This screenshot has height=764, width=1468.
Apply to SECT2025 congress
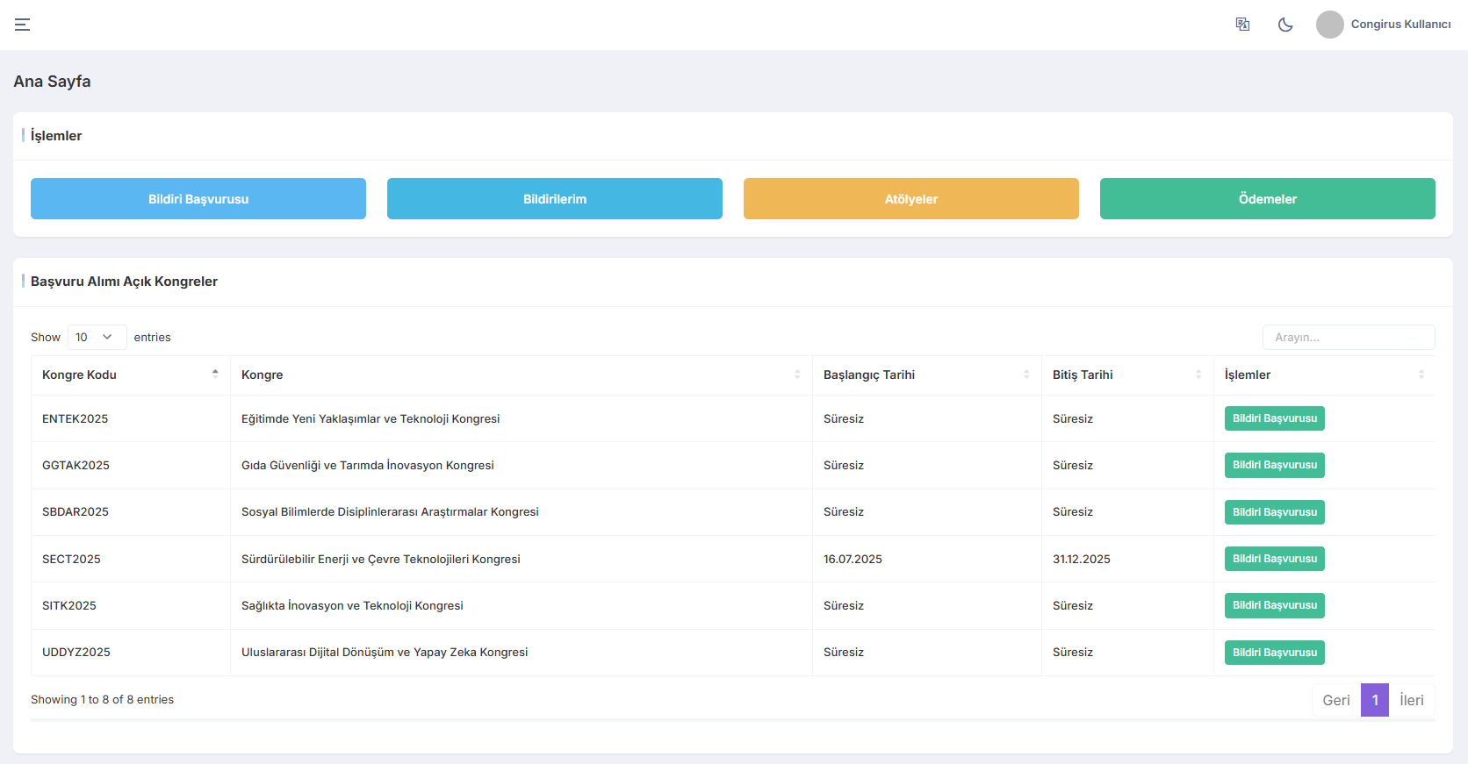tap(1274, 559)
